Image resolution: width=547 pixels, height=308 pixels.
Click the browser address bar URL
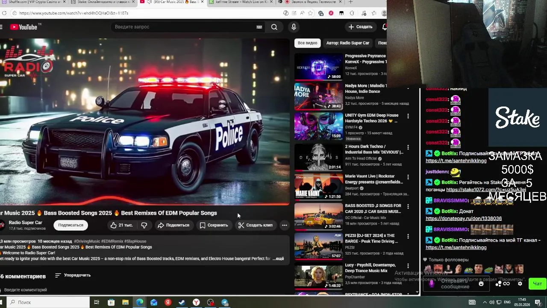point(74,13)
